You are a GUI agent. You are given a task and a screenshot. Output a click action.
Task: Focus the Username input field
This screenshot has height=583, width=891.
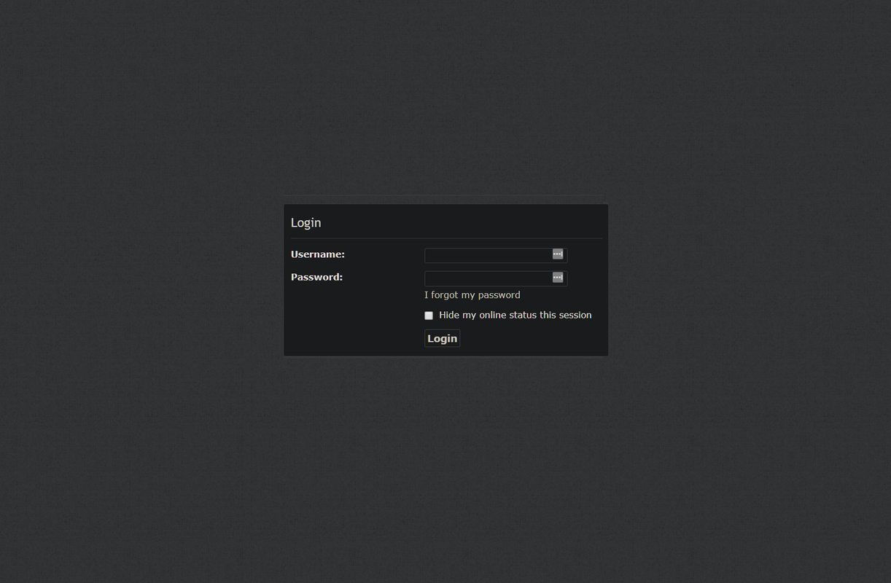point(496,255)
